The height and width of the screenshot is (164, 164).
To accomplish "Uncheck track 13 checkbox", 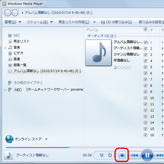I will [x=146, y=116].
